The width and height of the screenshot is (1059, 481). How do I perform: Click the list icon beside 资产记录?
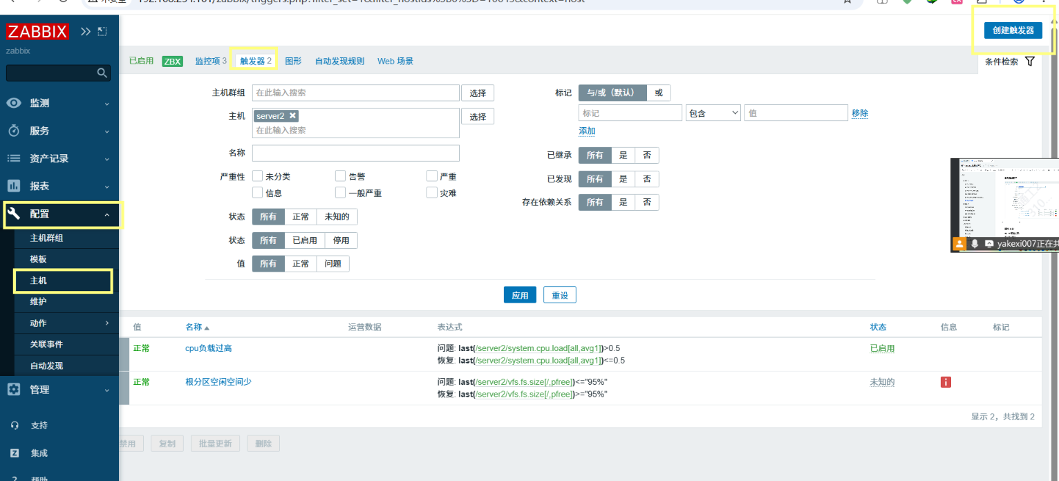click(x=14, y=158)
